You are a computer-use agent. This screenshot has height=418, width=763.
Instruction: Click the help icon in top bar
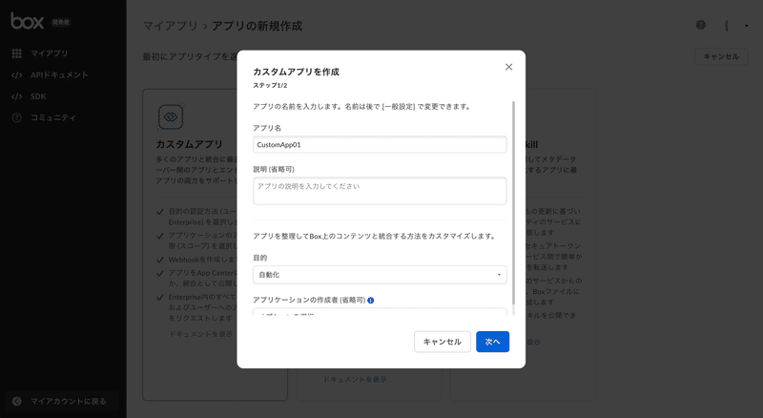(x=701, y=25)
